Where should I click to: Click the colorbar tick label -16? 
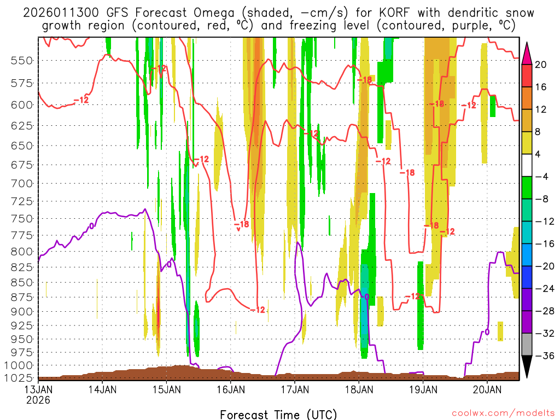coord(544,243)
